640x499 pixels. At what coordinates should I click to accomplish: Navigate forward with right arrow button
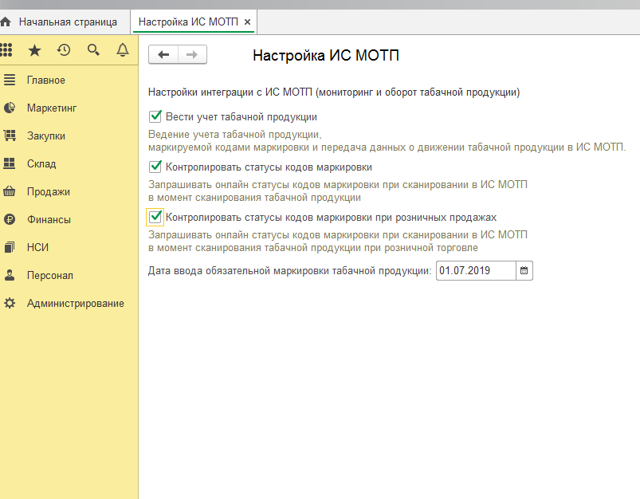pyautogui.click(x=192, y=54)
